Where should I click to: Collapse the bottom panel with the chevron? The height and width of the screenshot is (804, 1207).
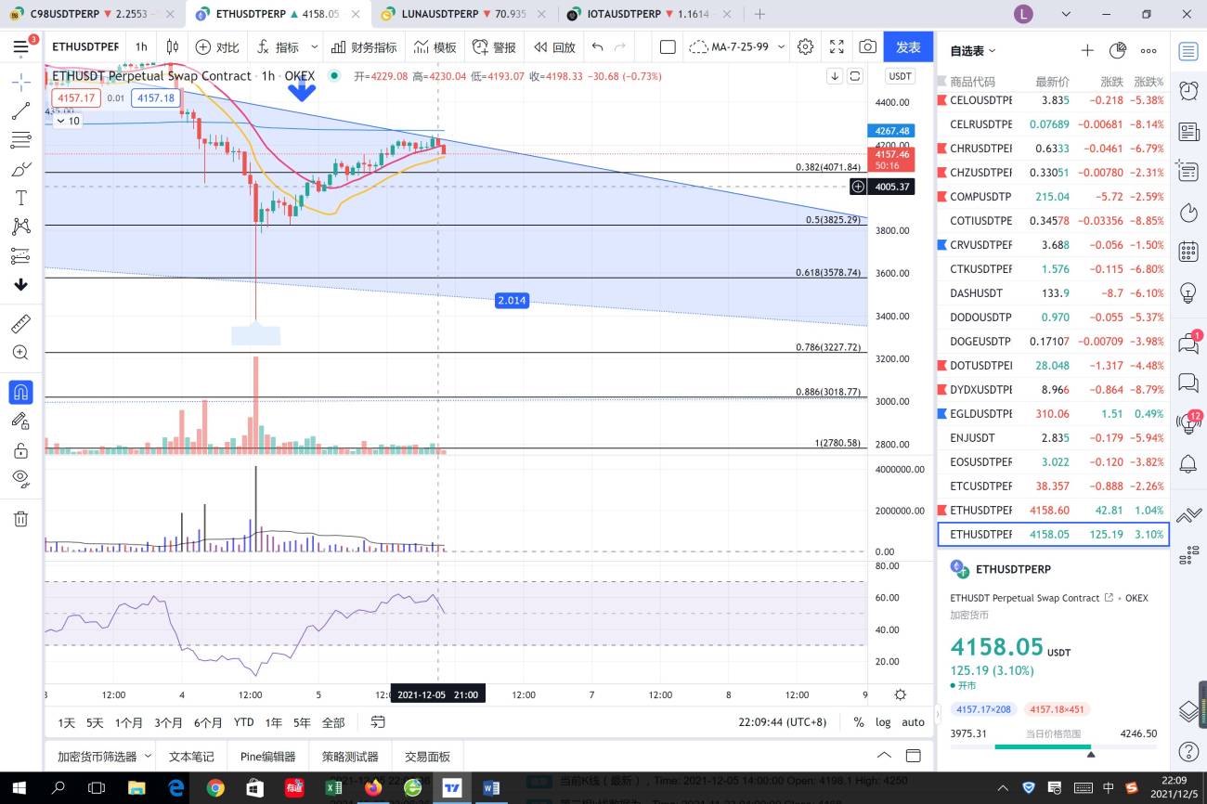pyautogui.click(x=884, y=756)
